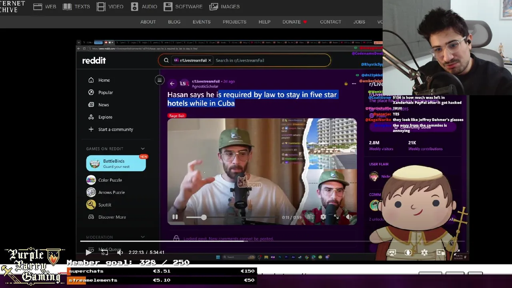Click the locked post padlock icon
This screenshot has height=288, width=512.
346,84
